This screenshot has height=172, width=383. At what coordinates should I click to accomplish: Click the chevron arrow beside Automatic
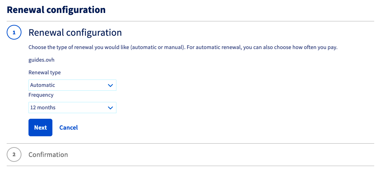point(110,85)
